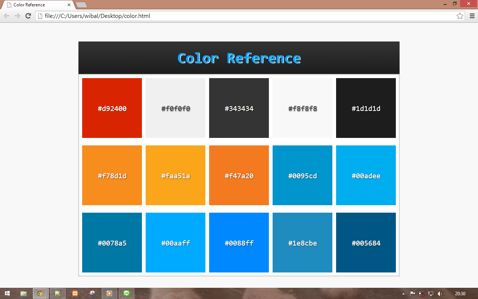The height and width of the screenshot is (299, 478).
Task: Click the page info icon in address bar
Action: tap(40, 16)
